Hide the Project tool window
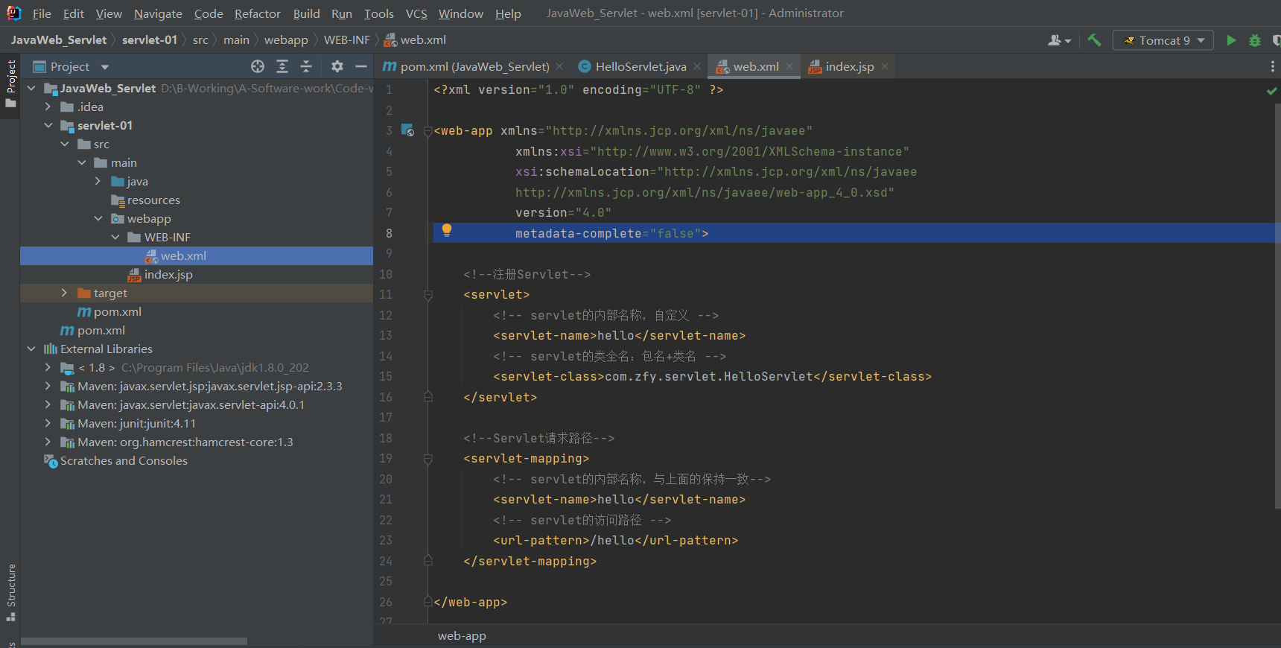Screen dimensions: 1281x648 click(x=361, y=66)
